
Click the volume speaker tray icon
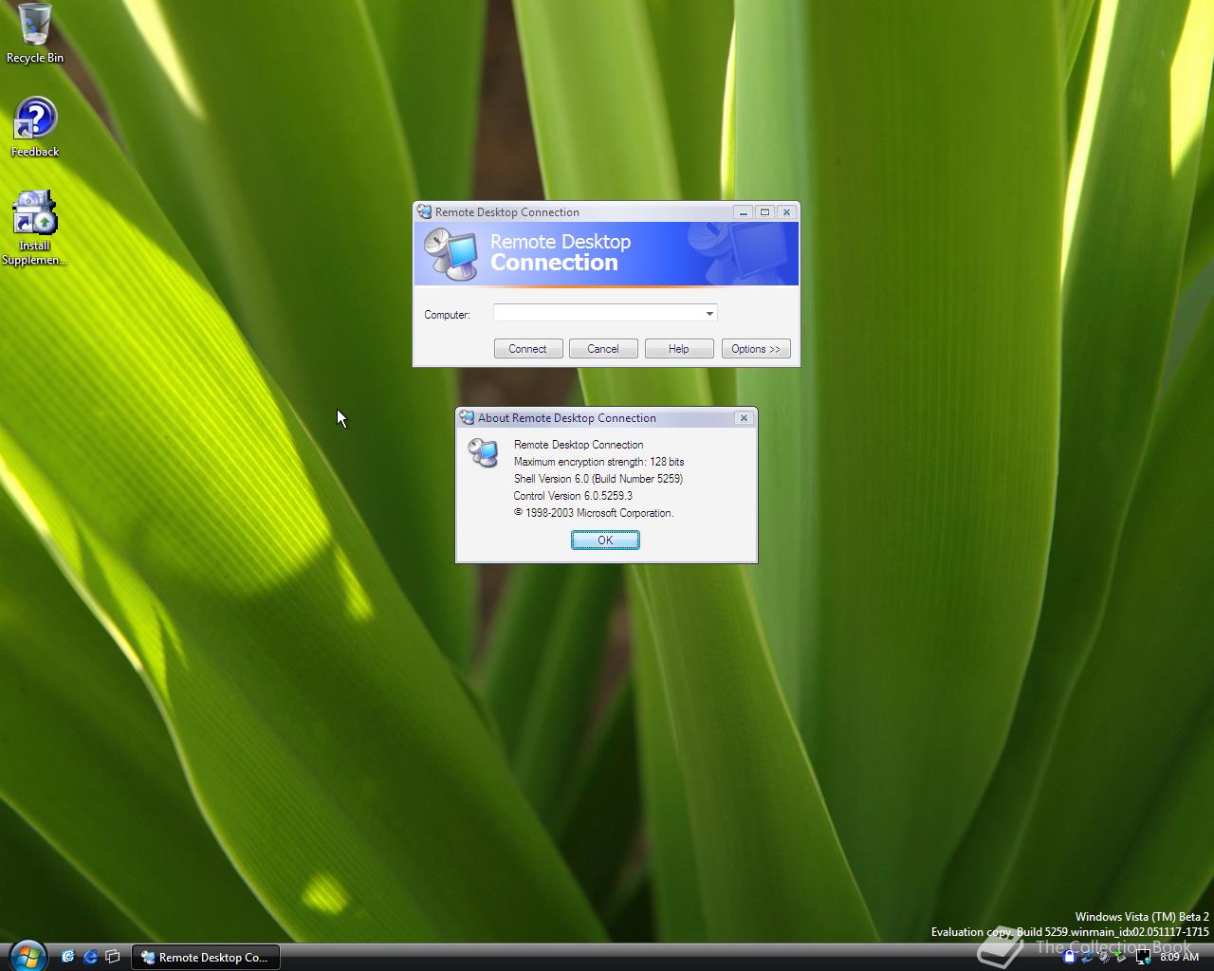click(1104, 956)
